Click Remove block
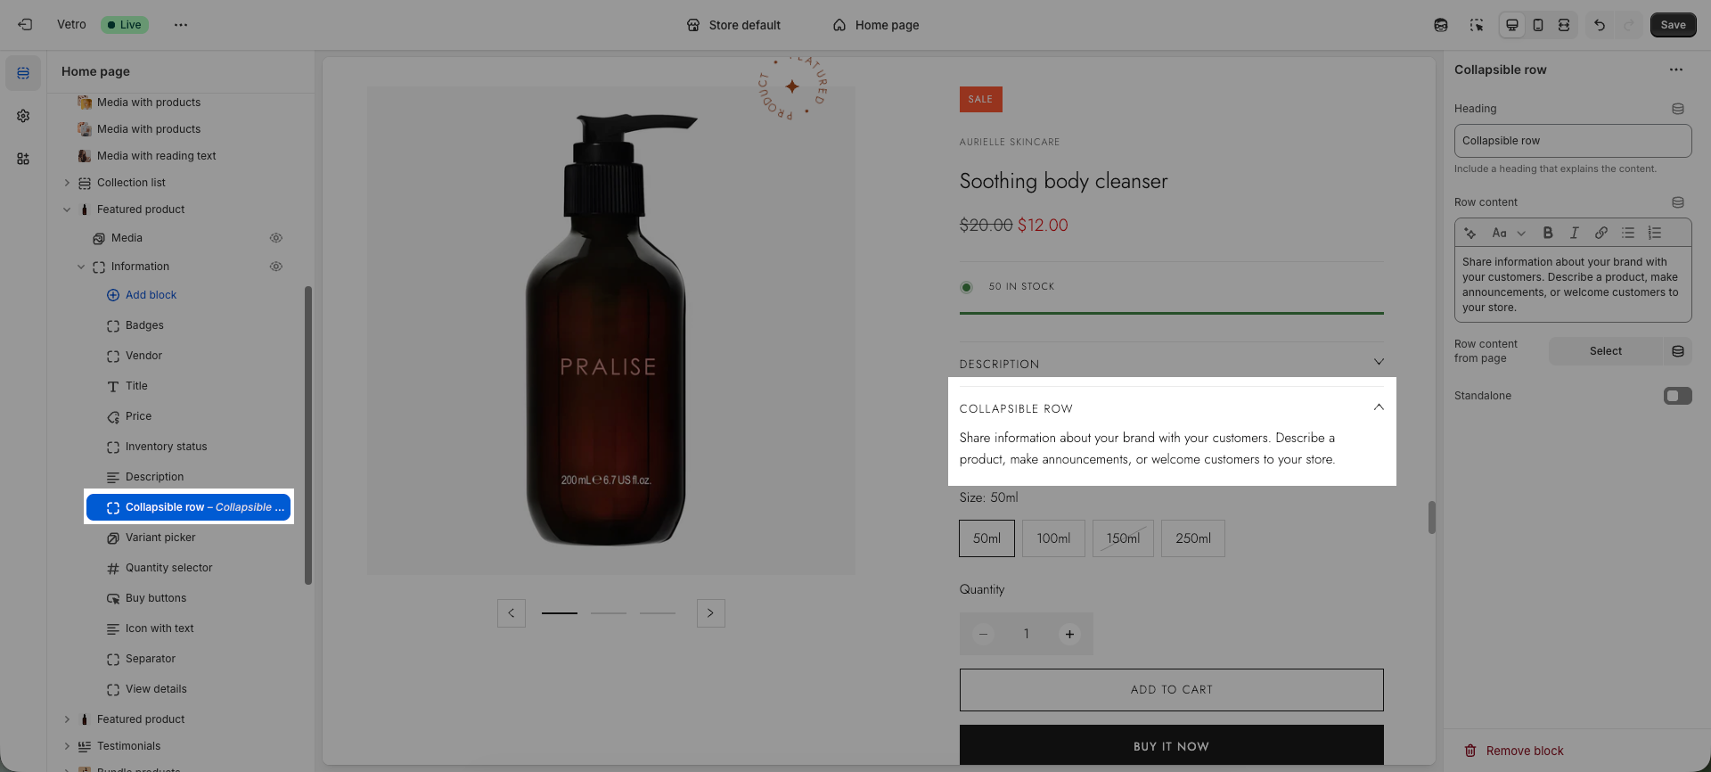Screen dimensions: 1711x772 1524,751
